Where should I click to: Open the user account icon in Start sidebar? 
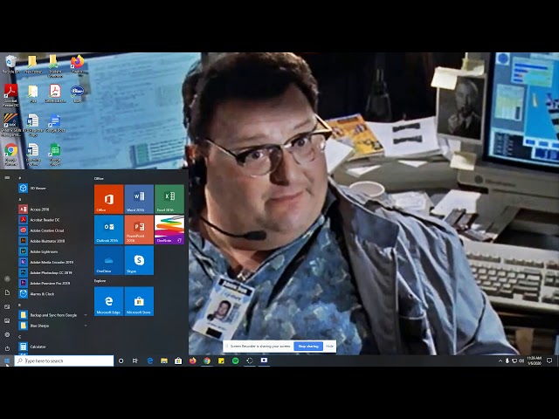7,278
